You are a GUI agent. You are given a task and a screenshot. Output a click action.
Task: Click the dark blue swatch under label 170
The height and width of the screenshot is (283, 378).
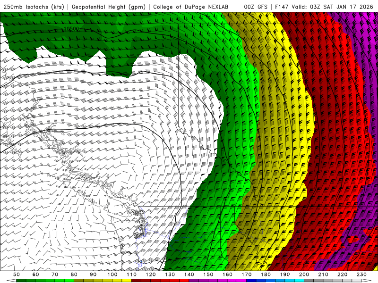click(251, 281)
